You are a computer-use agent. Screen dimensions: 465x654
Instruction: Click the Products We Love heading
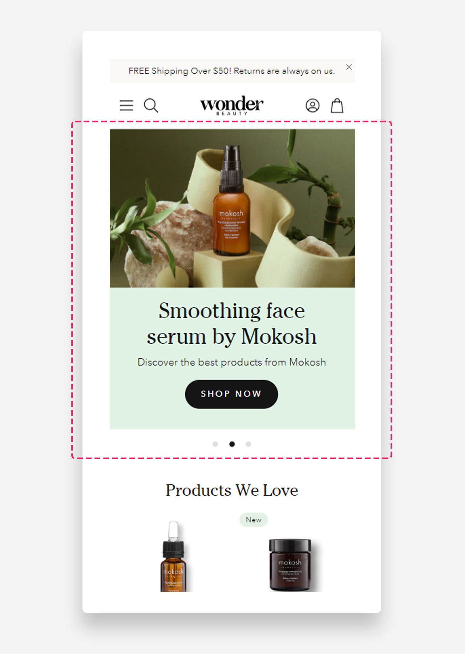232,490
